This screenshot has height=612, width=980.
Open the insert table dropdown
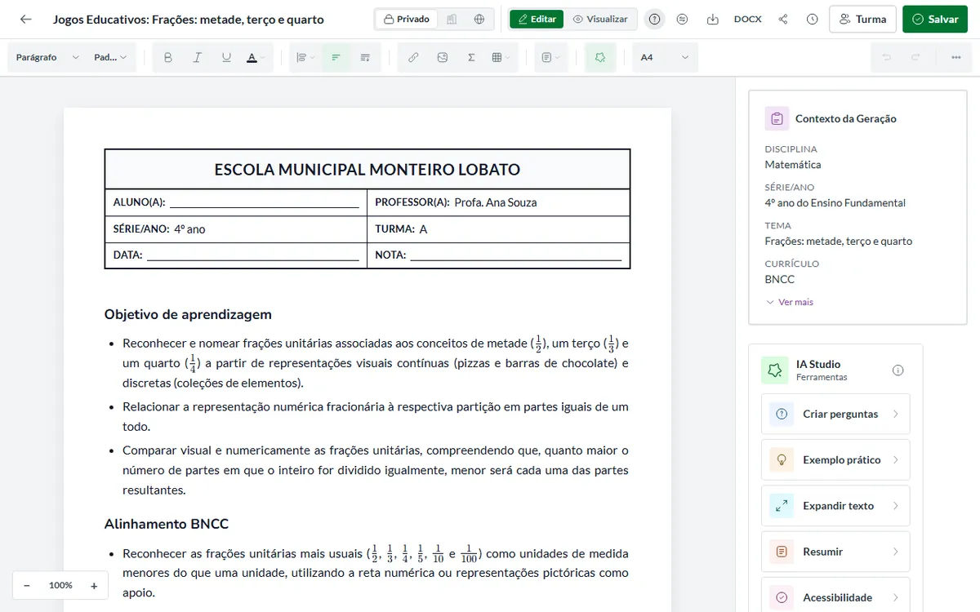point(501,57)
